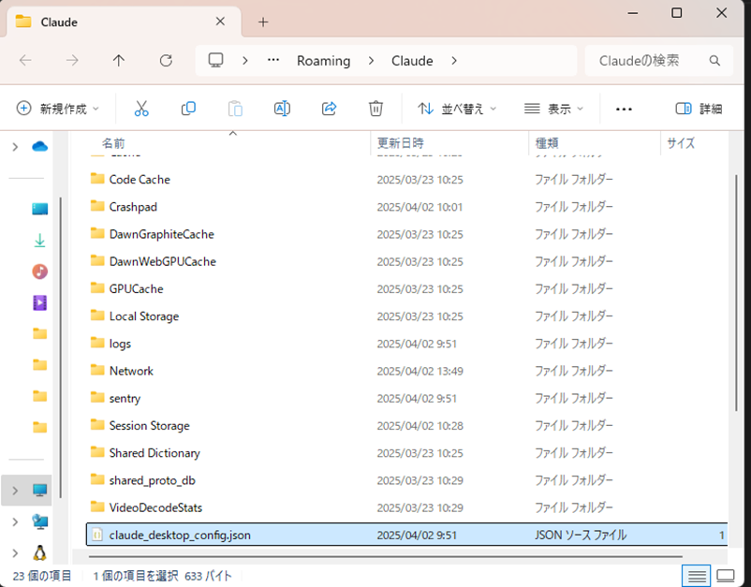Image resolution: width=751 pixels, height=587 pixels.
Task: Click Claude in the breadcrumb
Action: (412, 61)
